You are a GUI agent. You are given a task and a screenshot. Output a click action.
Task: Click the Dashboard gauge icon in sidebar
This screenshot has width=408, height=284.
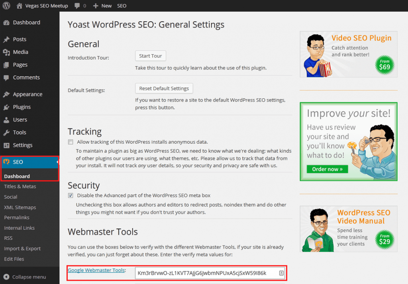6,23
